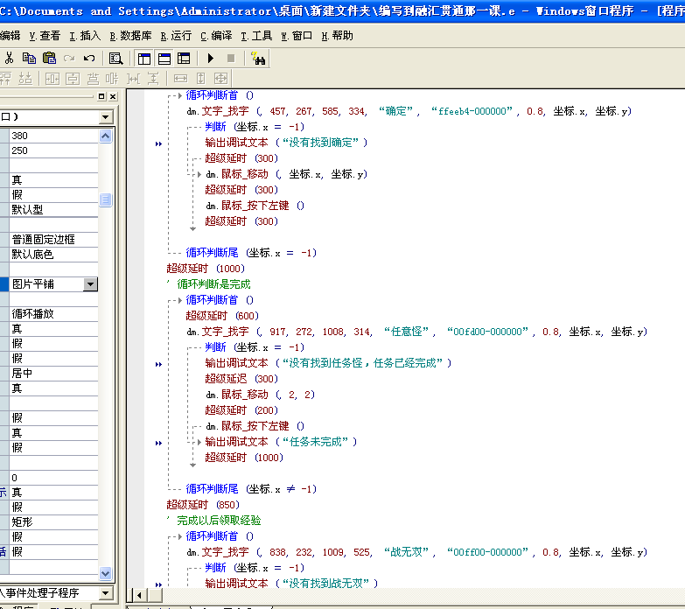Collapse the first 循环判断首 block triangle
Image resolution: width=685 pixels, height=609 pixels.
180,95
